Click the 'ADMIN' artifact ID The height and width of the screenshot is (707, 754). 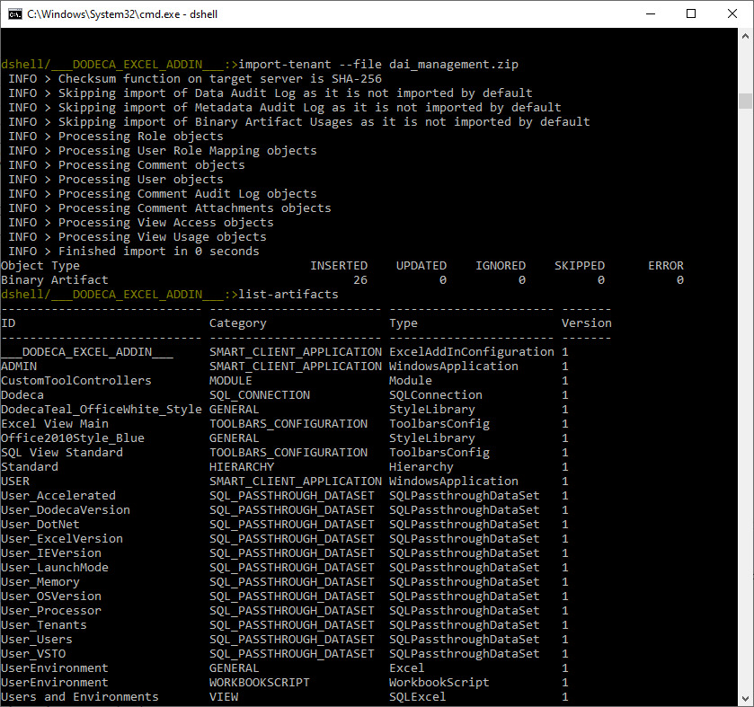click(x=19, y=367)
